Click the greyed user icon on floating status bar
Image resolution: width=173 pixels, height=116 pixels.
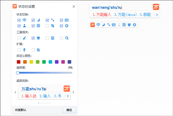coord(119,25)
